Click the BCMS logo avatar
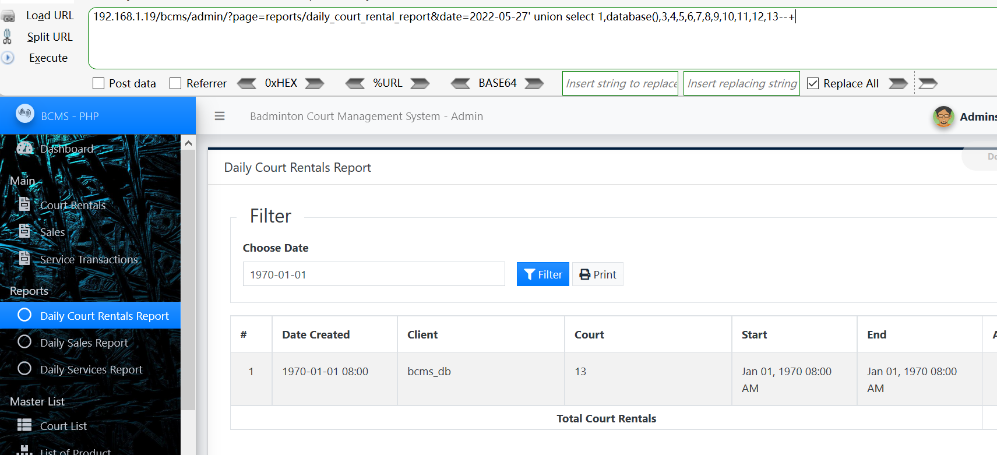 tap(25, 114)
